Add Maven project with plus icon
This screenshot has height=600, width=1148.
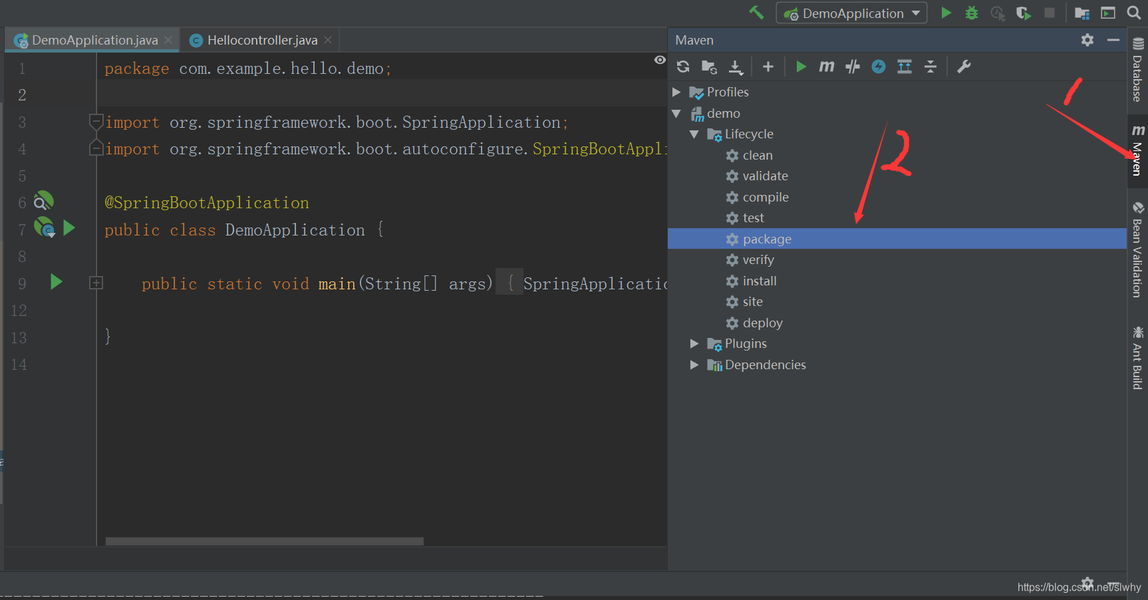768,67
